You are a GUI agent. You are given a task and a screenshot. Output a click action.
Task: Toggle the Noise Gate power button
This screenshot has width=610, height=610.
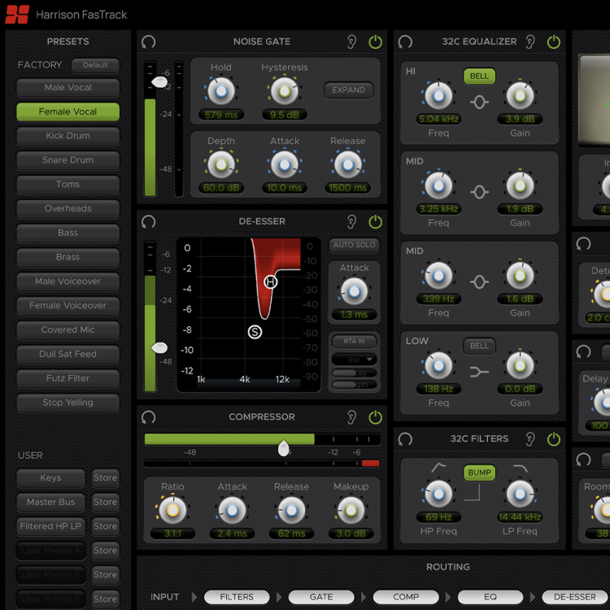point(375,41)
